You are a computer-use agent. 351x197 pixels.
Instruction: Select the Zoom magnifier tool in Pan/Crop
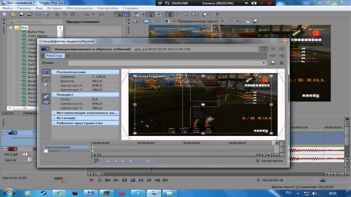coord(46,85)
